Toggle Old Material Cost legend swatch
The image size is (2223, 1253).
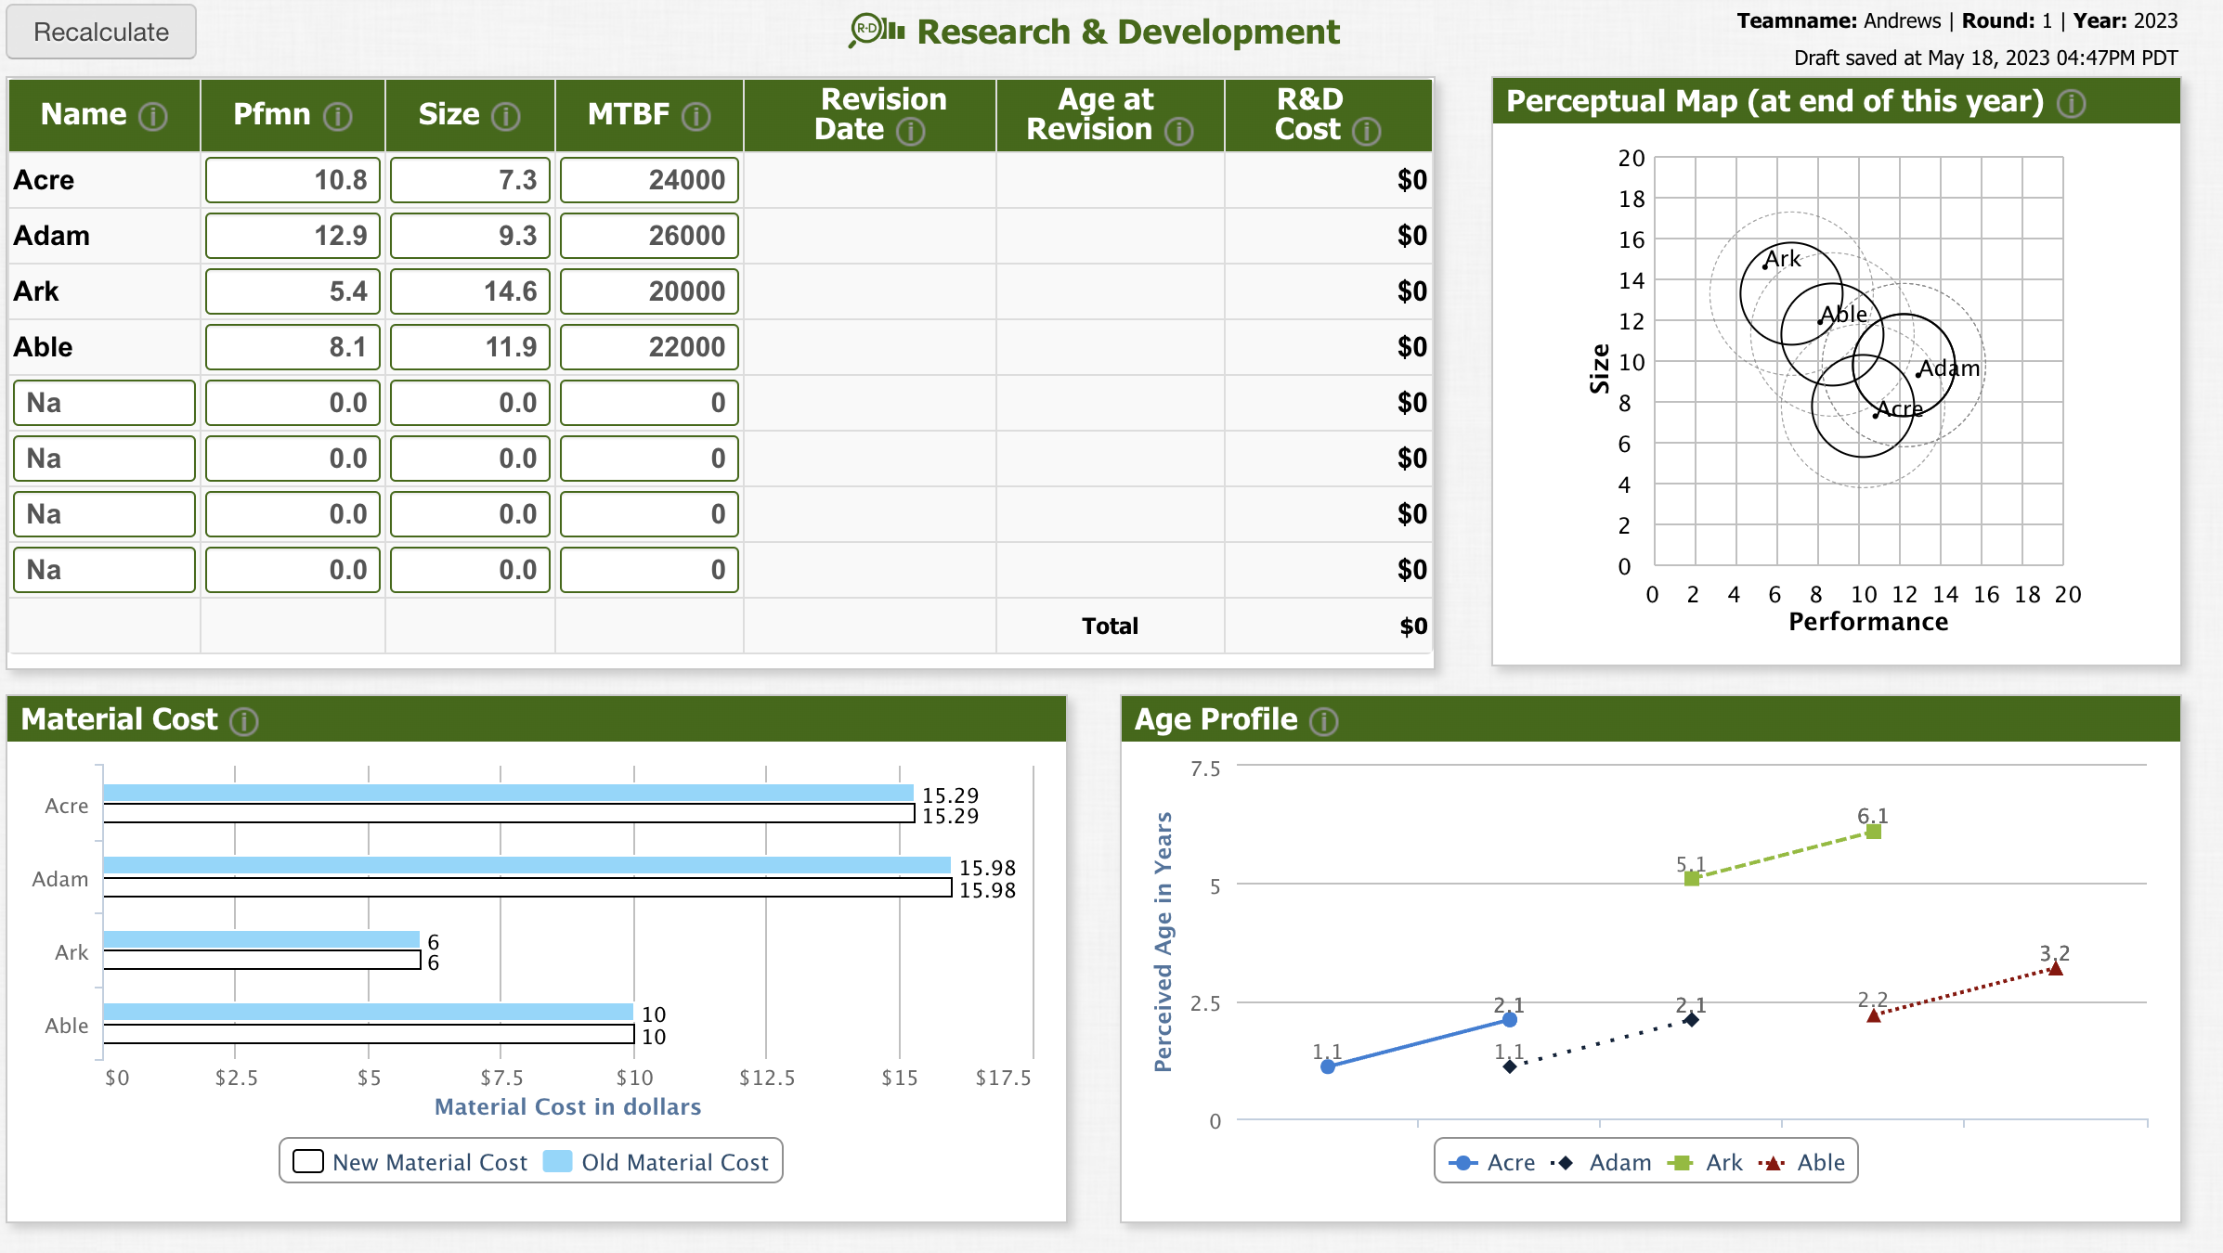[558, 1162]
